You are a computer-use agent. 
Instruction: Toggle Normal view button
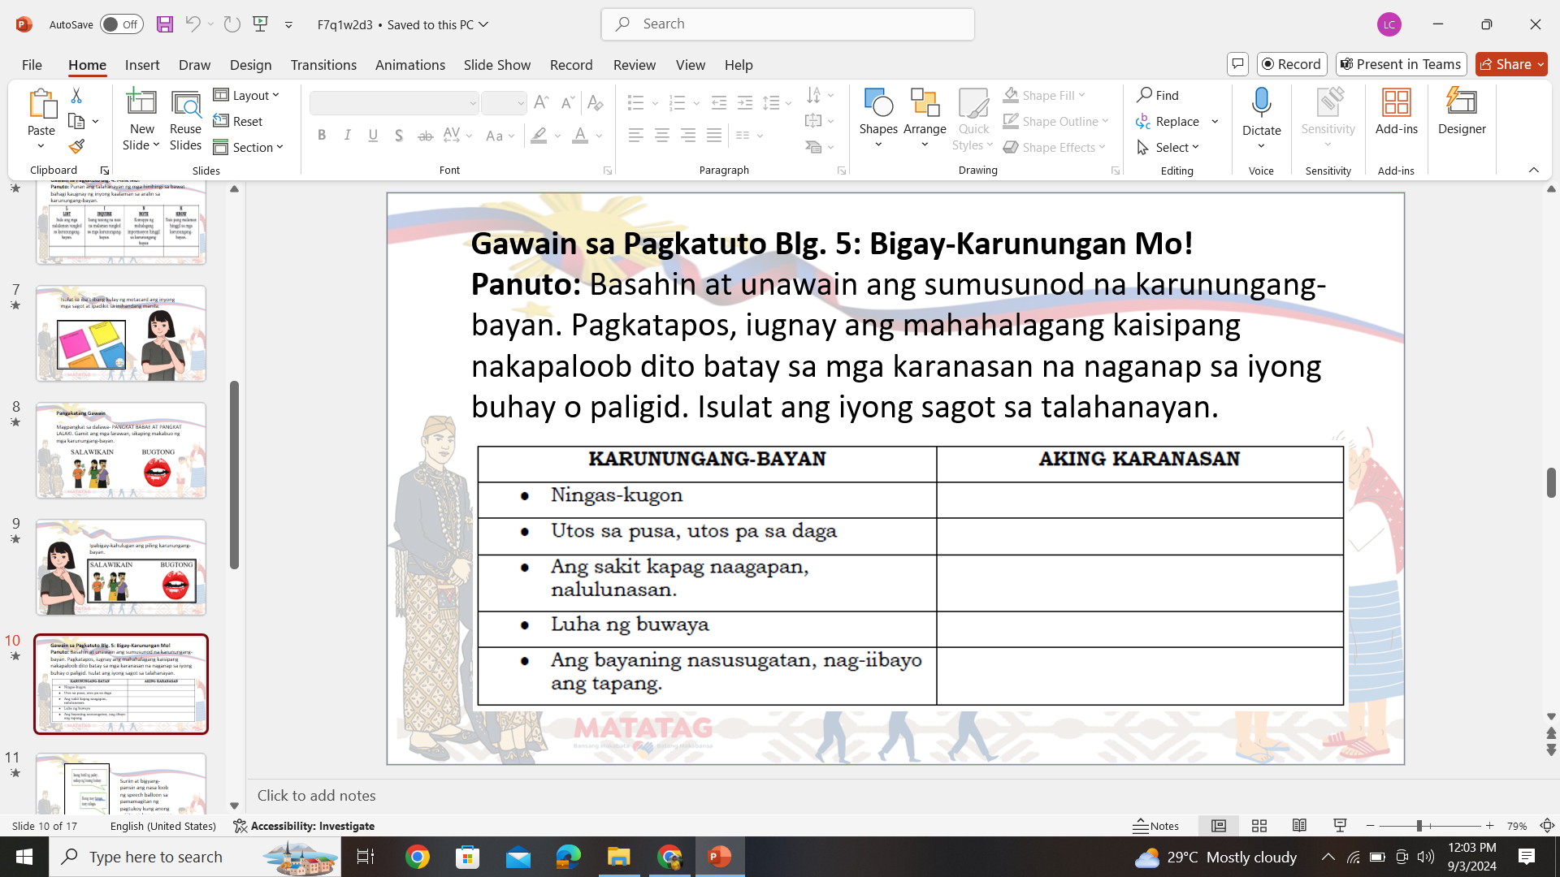click(1219, 826)
